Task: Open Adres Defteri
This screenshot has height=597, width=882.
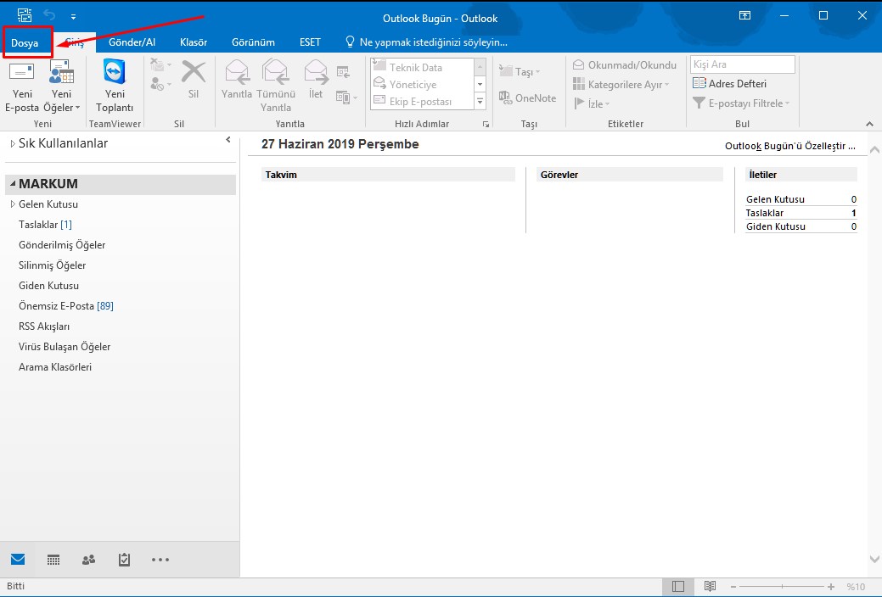Action: click(729, 83)
